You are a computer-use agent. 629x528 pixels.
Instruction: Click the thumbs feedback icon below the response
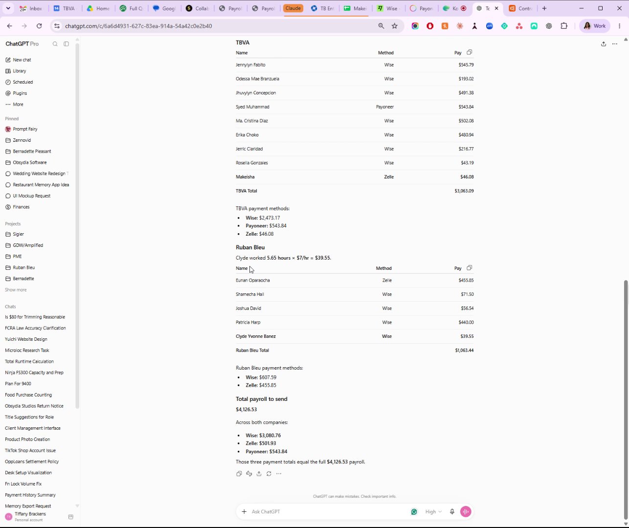(x=249, y=474)
